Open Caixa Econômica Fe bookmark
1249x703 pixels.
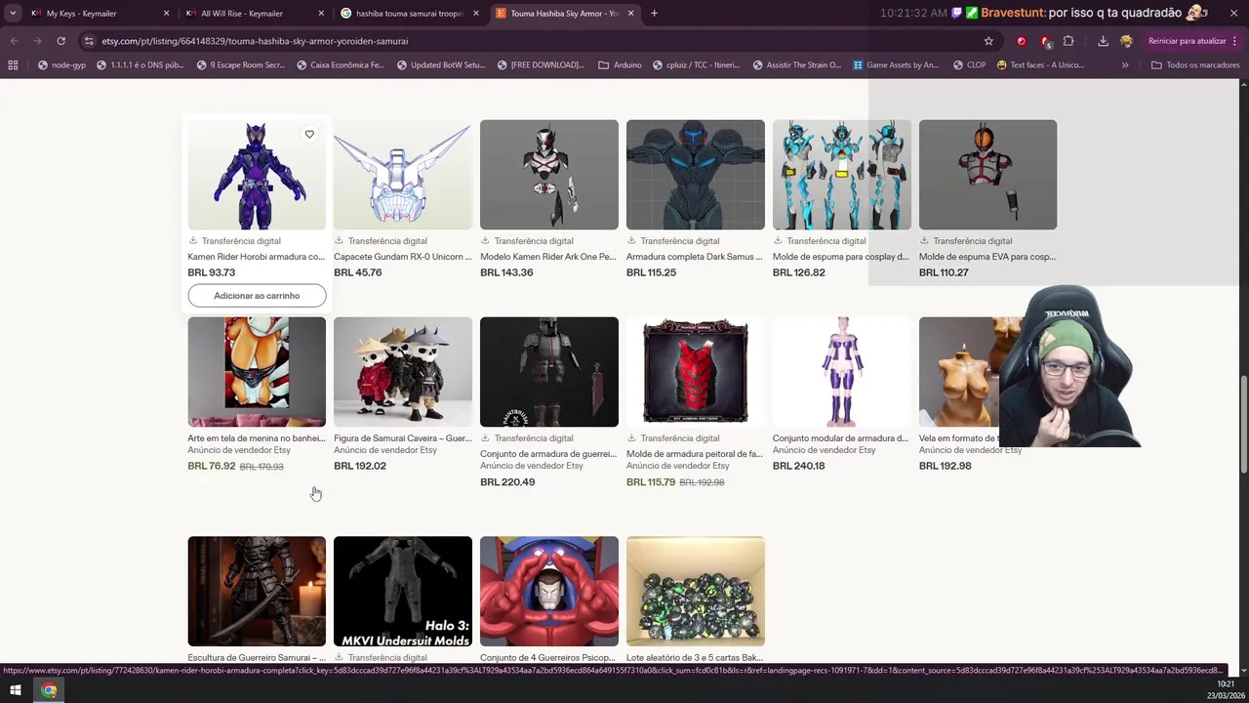click(x=340, y=64)
